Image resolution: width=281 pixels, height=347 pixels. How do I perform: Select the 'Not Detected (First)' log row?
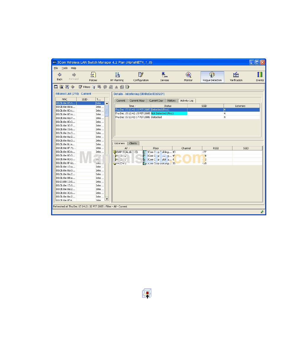click(x=187, y=113)
